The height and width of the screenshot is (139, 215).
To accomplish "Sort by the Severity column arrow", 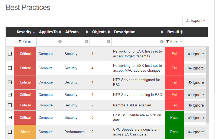I will (34, 32).
